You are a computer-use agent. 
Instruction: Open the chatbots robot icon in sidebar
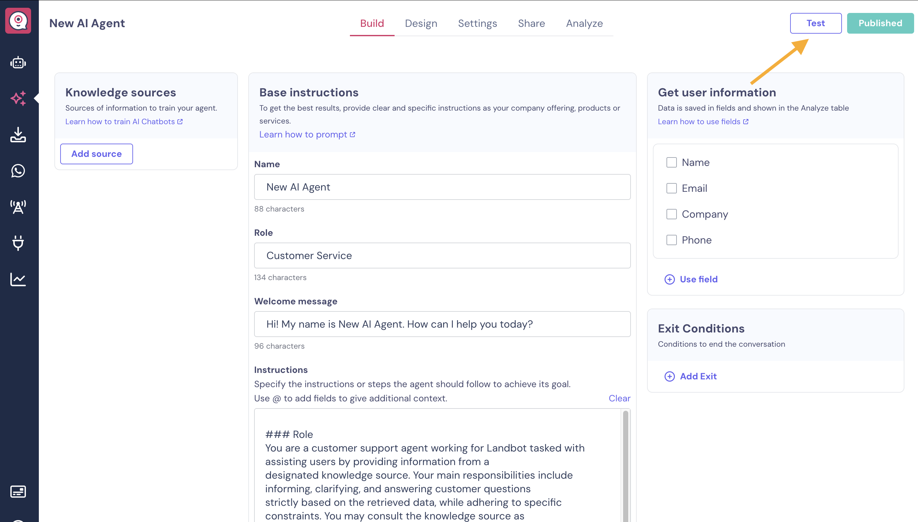18,63
